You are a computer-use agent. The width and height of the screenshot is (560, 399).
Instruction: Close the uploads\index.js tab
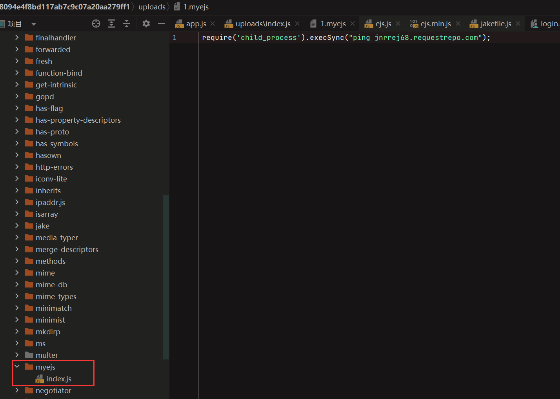297,24
